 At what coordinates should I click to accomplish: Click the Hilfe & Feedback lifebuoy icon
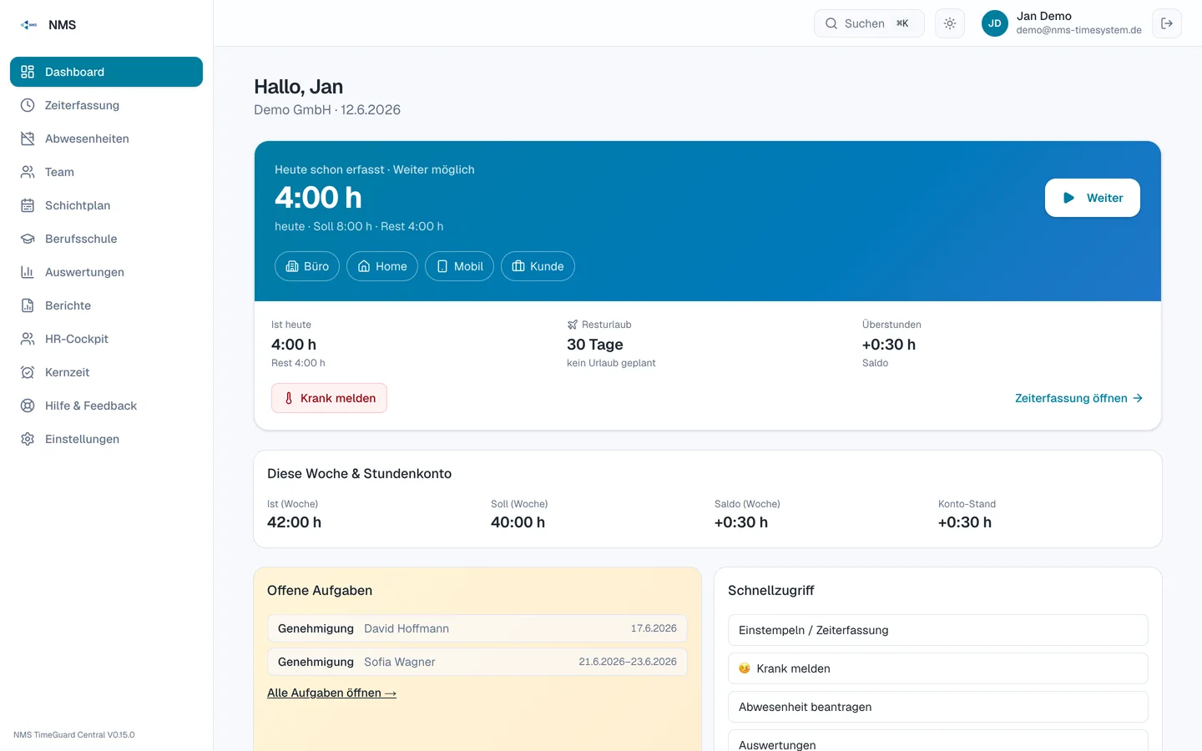pos(28,406)
